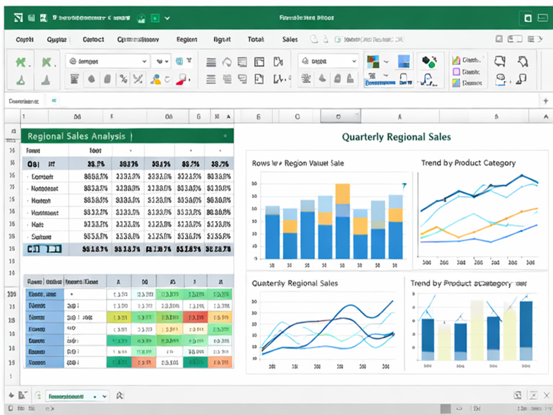Open the font size dropdown
The height and width of the screenshot is (415, 553).
tap(161, 61)
